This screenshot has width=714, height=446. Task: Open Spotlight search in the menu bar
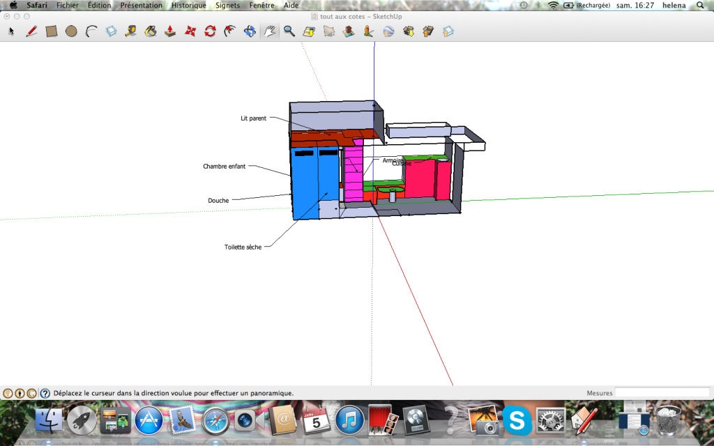700,6
